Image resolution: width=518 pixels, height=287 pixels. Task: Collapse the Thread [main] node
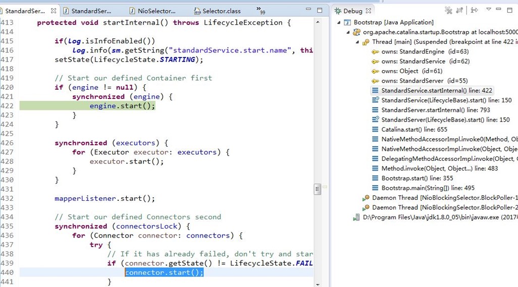click(357, 42)
